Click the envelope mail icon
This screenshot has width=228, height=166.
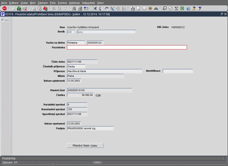coord(86,9)
